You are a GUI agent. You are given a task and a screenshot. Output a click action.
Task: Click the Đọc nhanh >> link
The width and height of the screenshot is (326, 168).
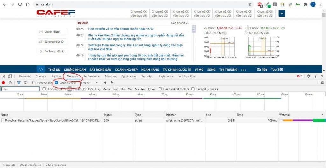pyautogui.click(x=180, y=23)
